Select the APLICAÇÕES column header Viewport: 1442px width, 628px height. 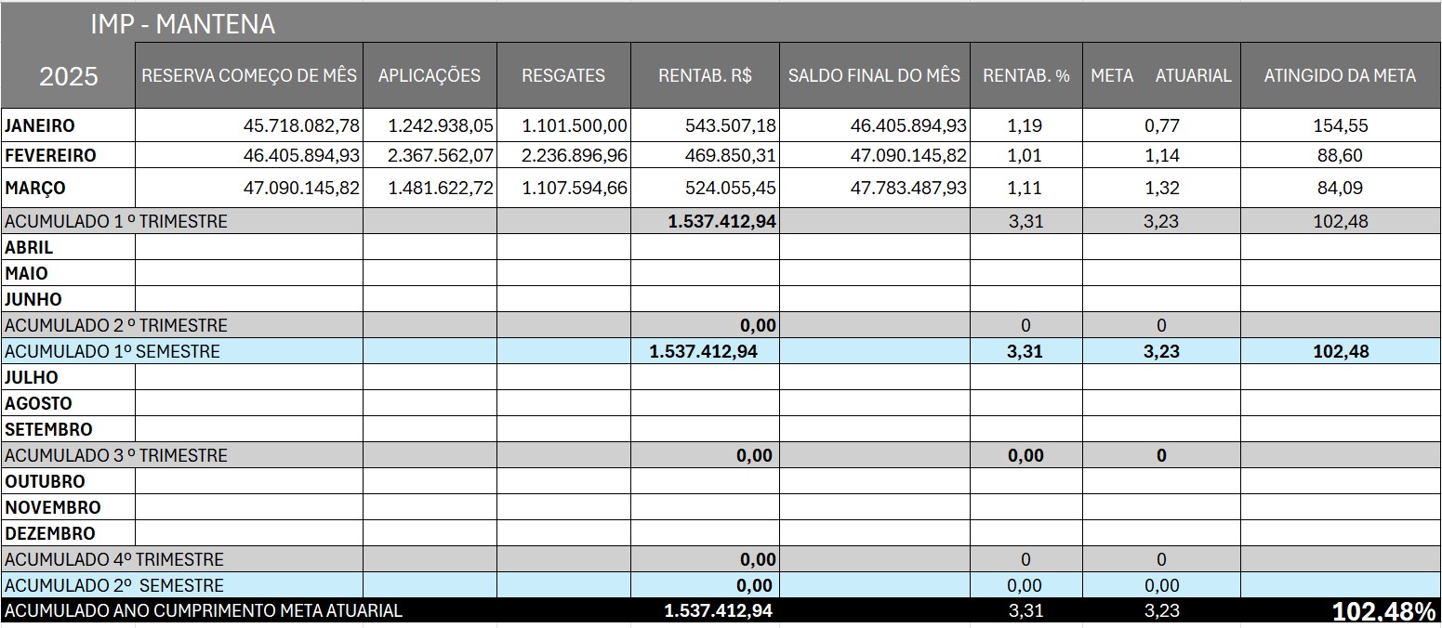click(x=429, y=76)
